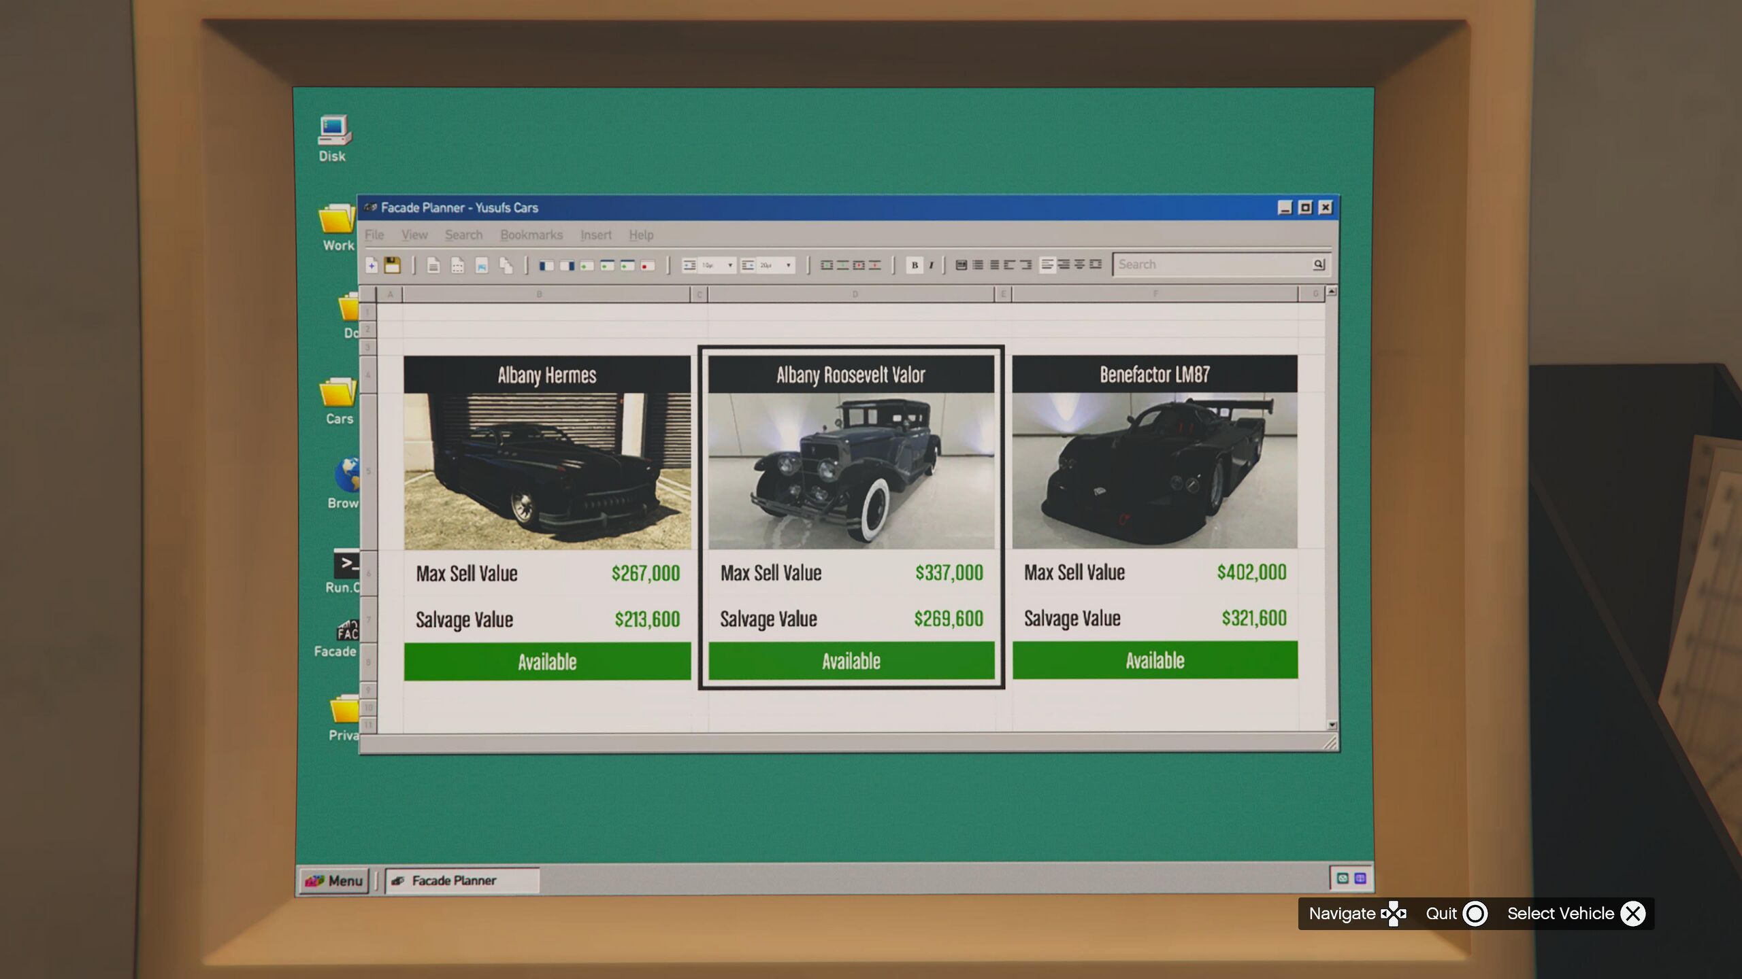Click the red dot record cell icon
This screenshot has height=979, width=1742.
tap(647, 265)
